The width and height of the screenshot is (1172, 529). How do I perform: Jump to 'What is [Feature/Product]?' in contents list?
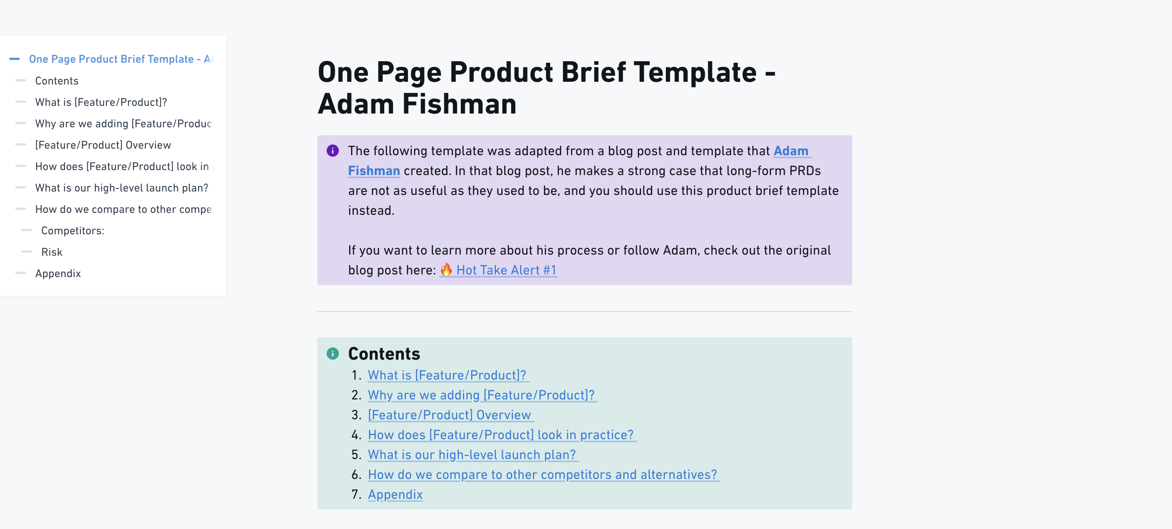447,375
